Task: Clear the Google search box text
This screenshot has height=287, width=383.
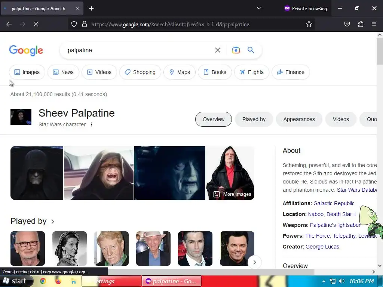Action: 217,50
